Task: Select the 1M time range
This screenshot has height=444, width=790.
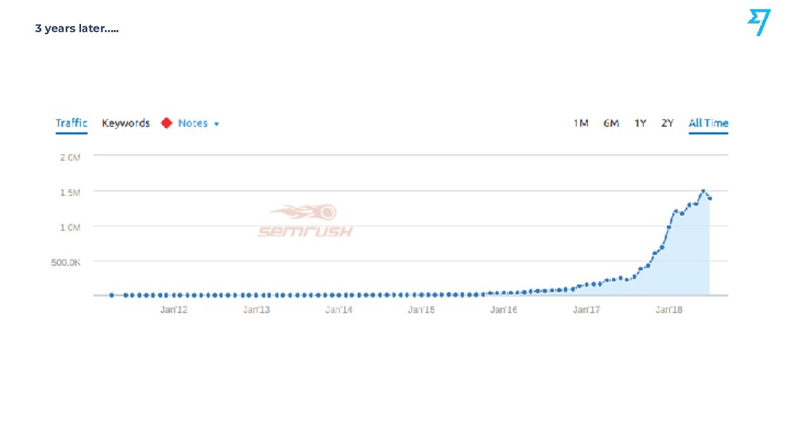Action: click(x=581, y=123)
